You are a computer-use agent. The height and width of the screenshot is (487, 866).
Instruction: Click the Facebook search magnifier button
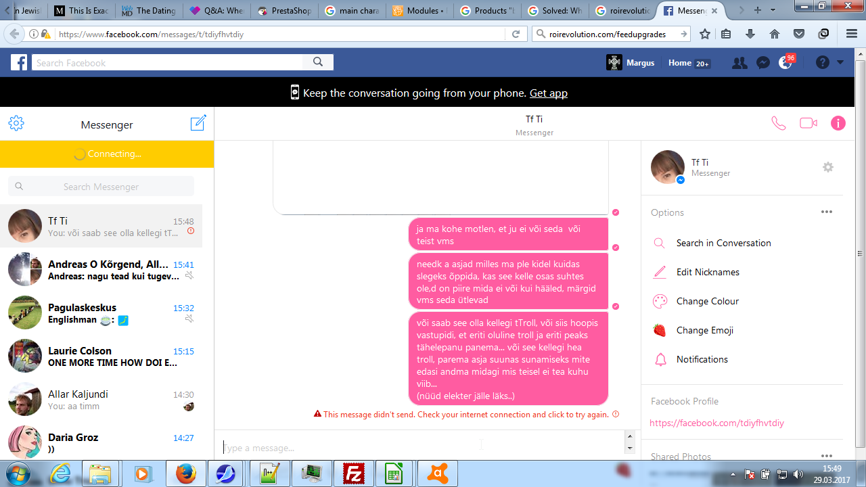click(x=318, y=63)
